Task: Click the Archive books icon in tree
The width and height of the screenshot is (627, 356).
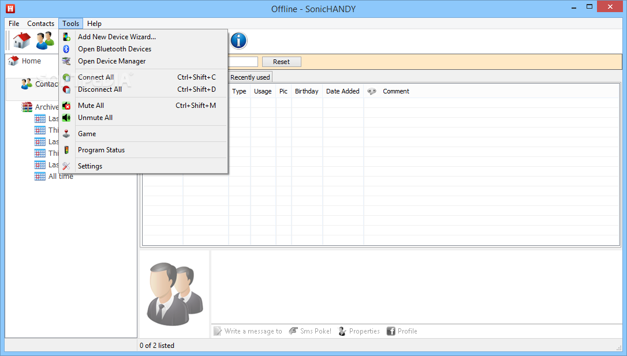Action: 27,107
